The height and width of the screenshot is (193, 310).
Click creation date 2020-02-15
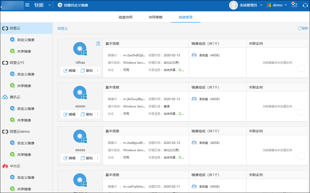coord(172,55)
